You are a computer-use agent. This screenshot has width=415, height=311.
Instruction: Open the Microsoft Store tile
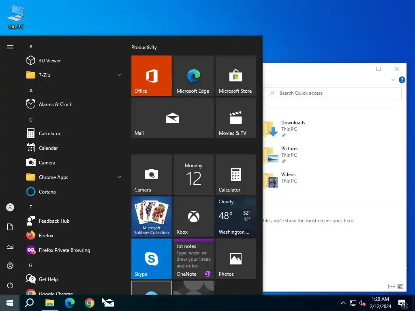pyautogui.click(x=235, y=76)
